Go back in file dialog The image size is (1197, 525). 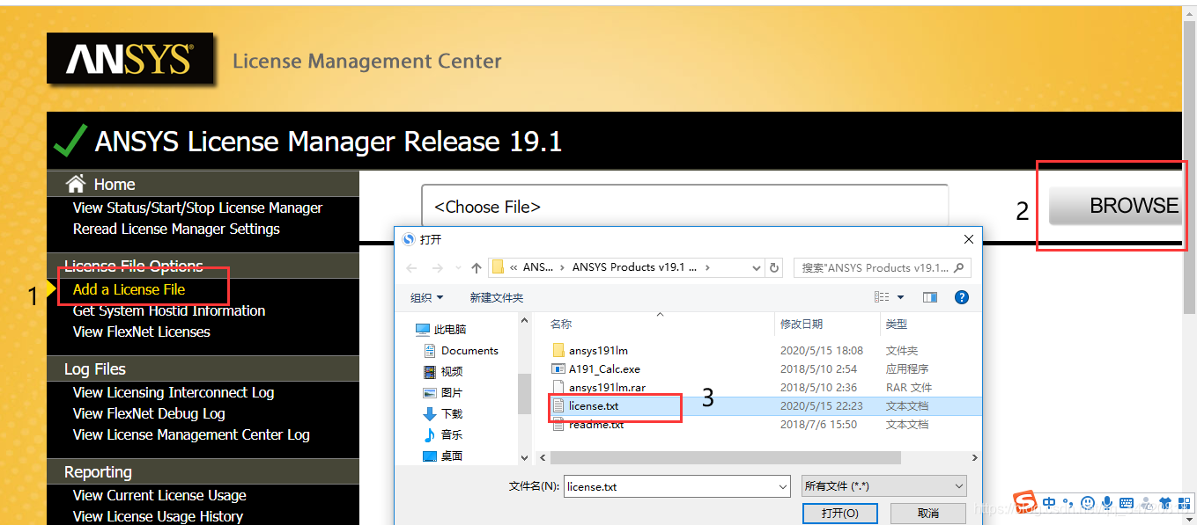[411, 267]
